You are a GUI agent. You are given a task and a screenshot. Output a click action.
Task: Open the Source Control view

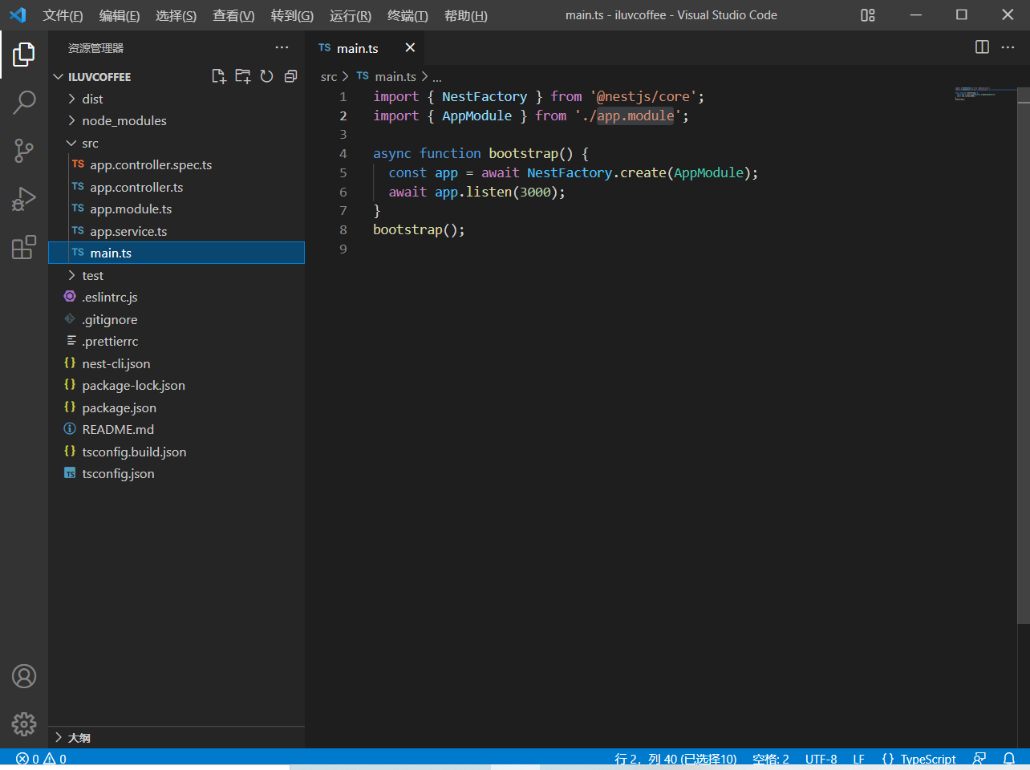click(x=24, y=150)
